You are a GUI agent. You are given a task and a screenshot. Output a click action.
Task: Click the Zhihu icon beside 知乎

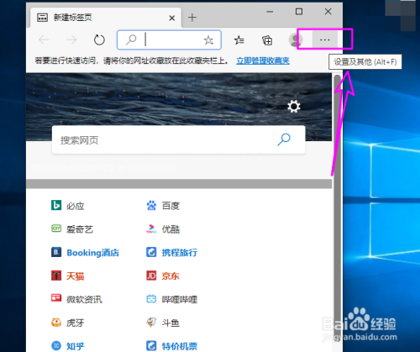pos(56,345)
